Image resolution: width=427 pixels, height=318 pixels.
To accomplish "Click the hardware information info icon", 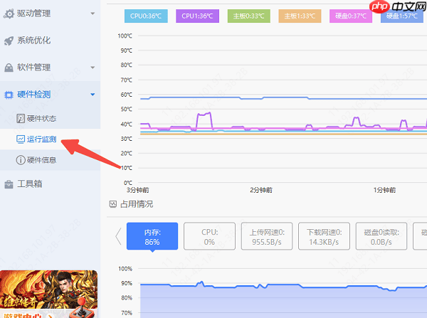I will pos(21,160).
